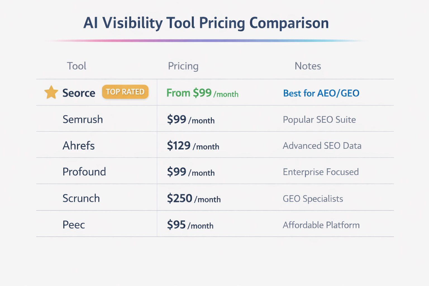
Task: Select Profound in the tool list
Action: pos(84,172)
